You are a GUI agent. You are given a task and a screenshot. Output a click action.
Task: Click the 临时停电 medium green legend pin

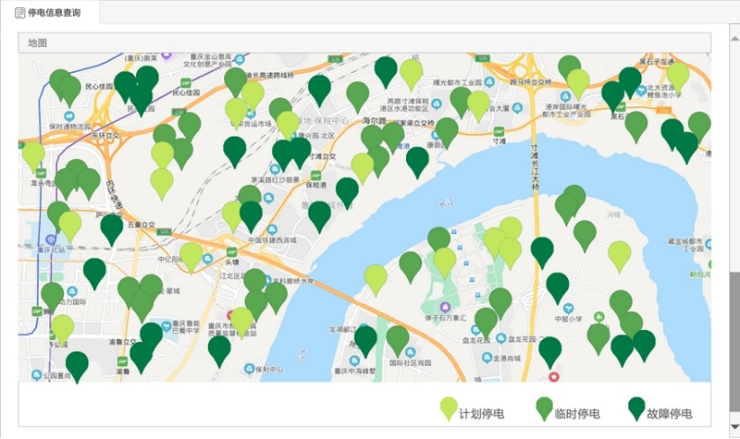pos(544,408)
